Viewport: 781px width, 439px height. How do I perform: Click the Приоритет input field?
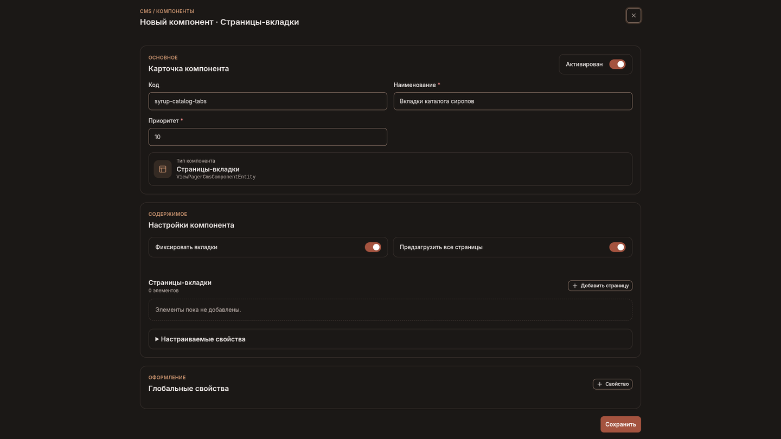tap(268, 137)
